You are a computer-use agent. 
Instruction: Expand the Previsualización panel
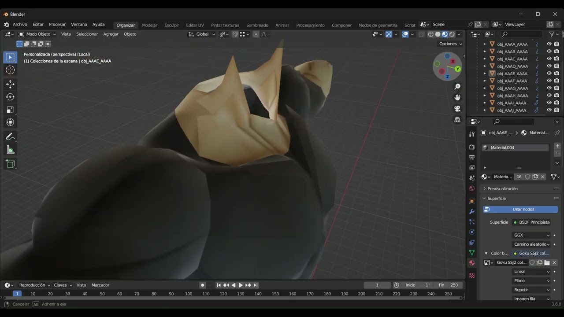click(502, 189)
